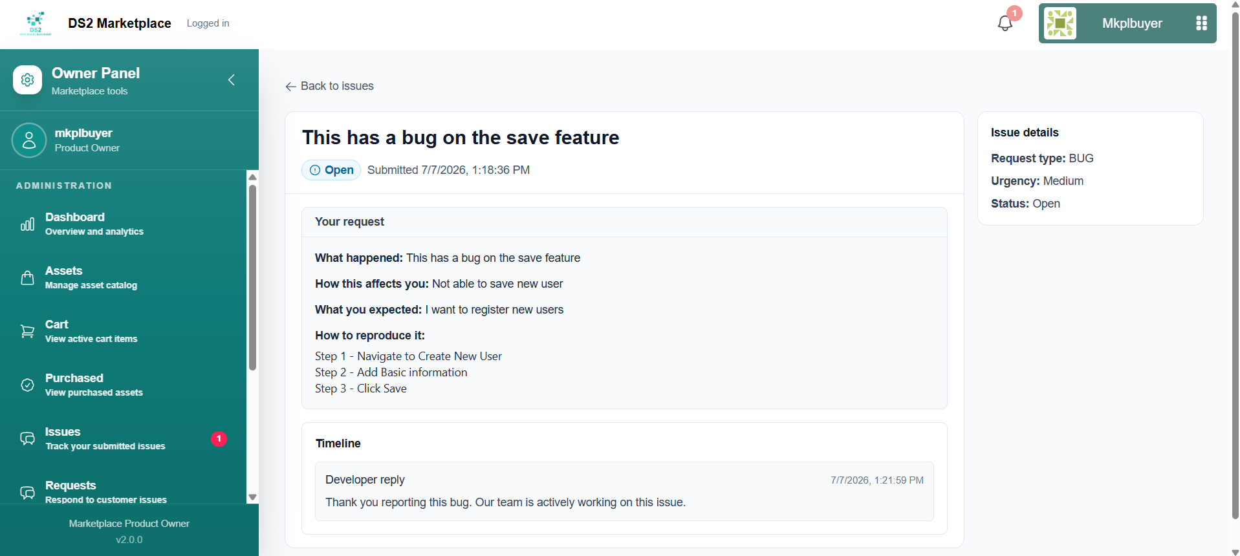The width and height of the screenshot is (1240, 556).
Task: Click Urgency: Medium text
Action: pyautogui.click(x=1037, y=181)
